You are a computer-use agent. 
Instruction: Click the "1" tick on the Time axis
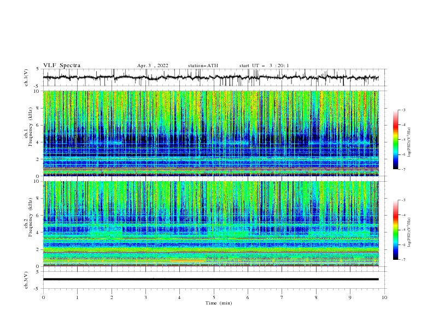tap(77, 297)
